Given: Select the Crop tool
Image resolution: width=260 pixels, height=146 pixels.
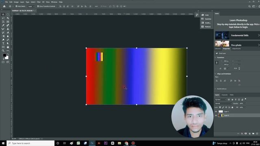Looking at the screenshot, I should 3,22.
